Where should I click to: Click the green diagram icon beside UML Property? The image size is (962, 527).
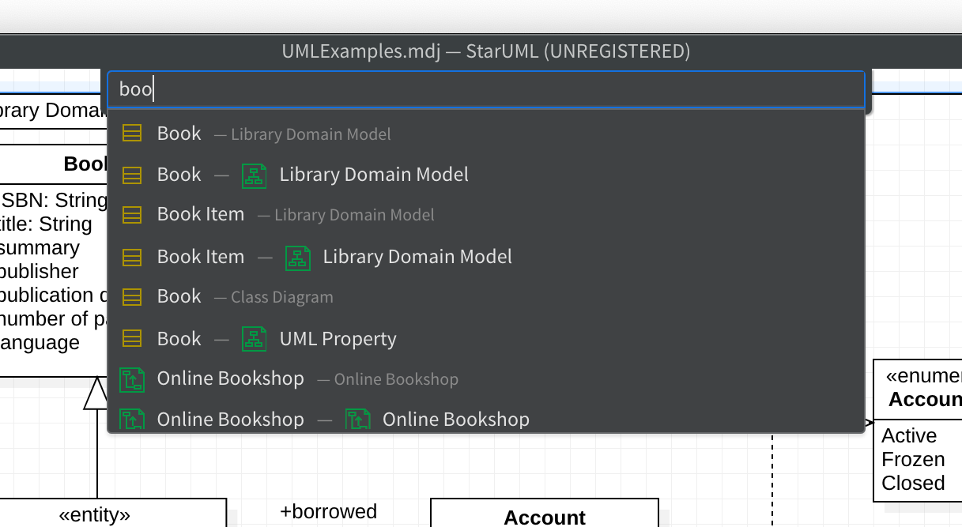click(x=254, y=339)
